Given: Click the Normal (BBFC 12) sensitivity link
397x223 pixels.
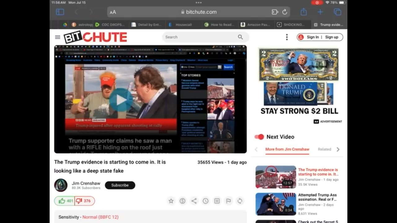Looking at the screenshot, I should 100,217.
